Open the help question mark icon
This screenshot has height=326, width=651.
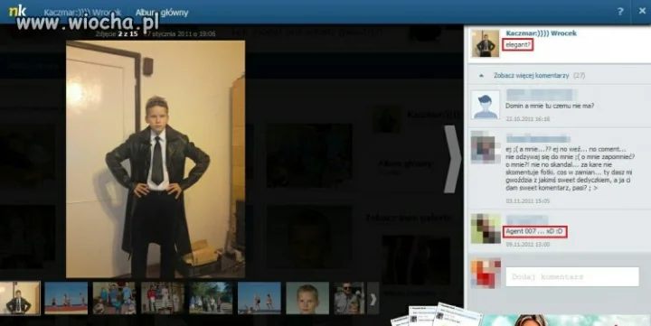620,12
